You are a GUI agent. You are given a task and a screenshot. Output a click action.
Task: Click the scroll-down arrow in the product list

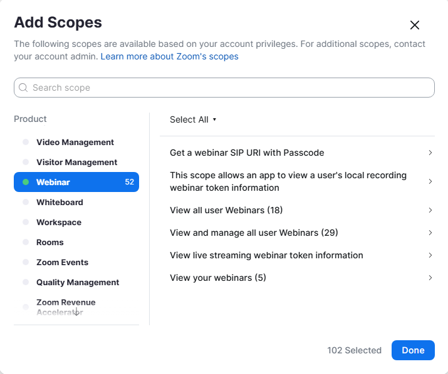[76, 311]
